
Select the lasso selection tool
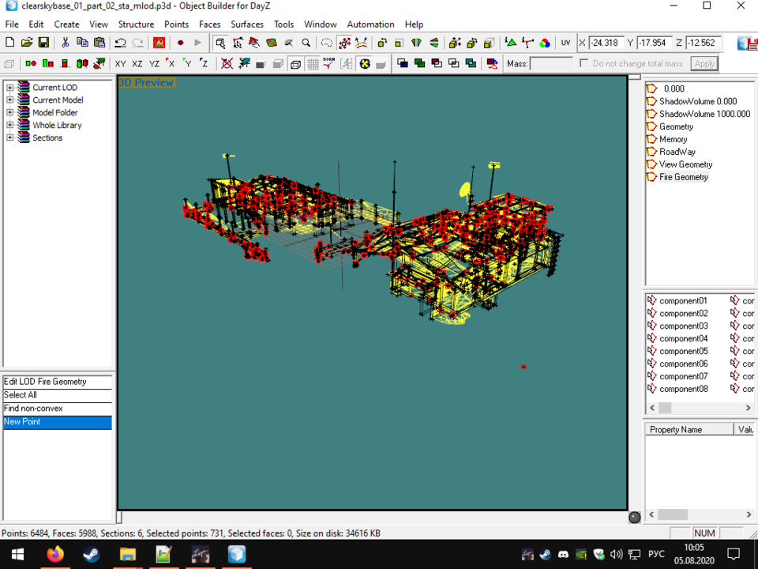click(327, 43)
